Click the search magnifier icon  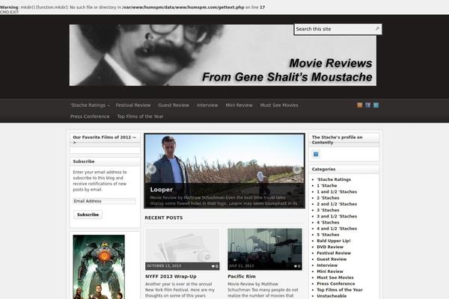[377, 28]
